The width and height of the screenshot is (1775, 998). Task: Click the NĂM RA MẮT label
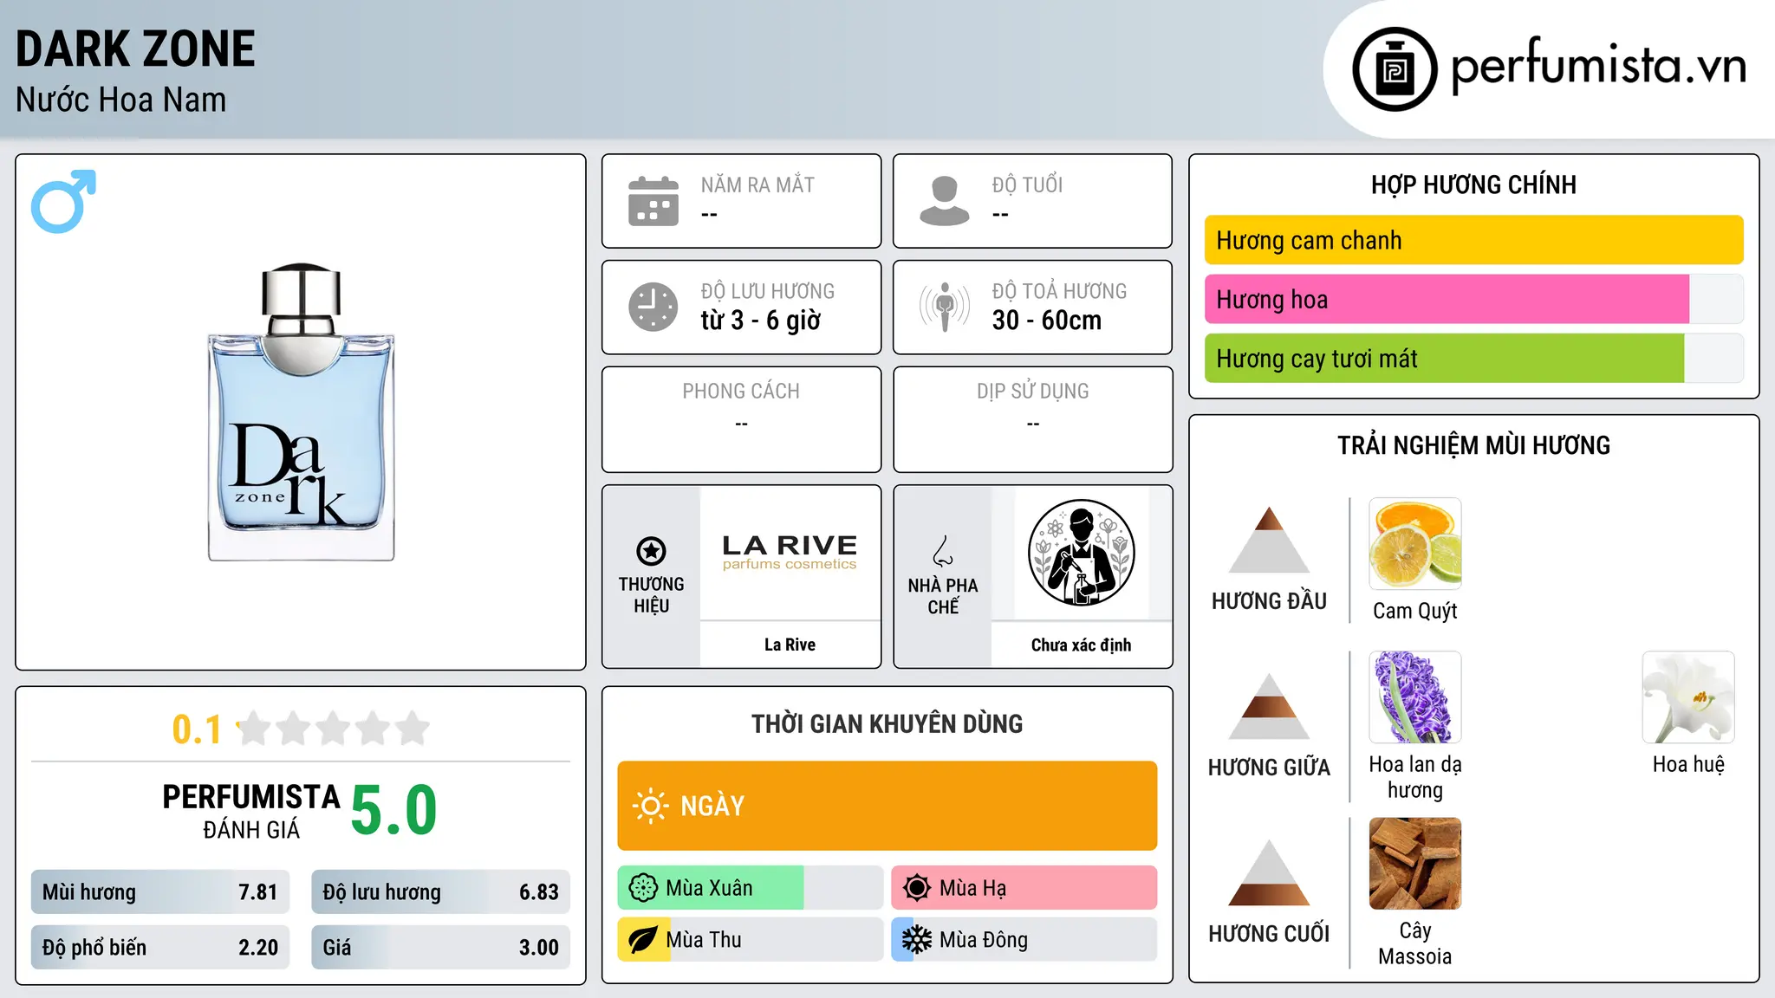(x=757, y=185)
